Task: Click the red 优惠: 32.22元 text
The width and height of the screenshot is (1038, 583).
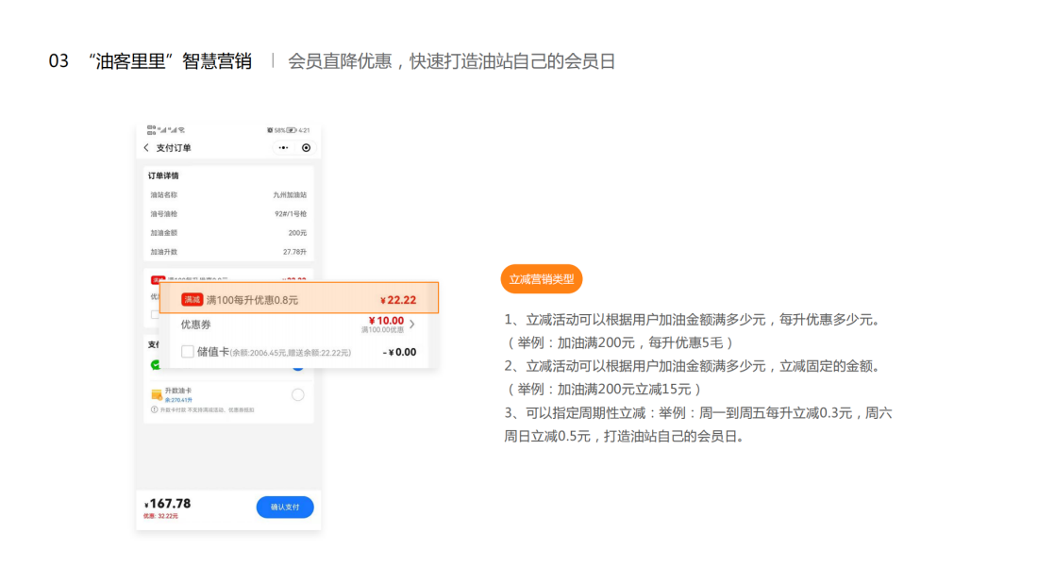Action: point(160,516)
